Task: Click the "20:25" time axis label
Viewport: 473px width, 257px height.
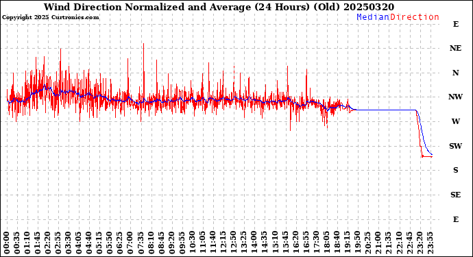Action: (367, 243)
